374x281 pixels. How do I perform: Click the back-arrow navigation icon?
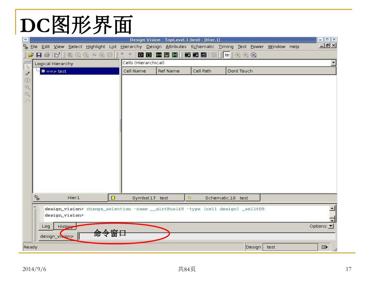pos(237,55)
